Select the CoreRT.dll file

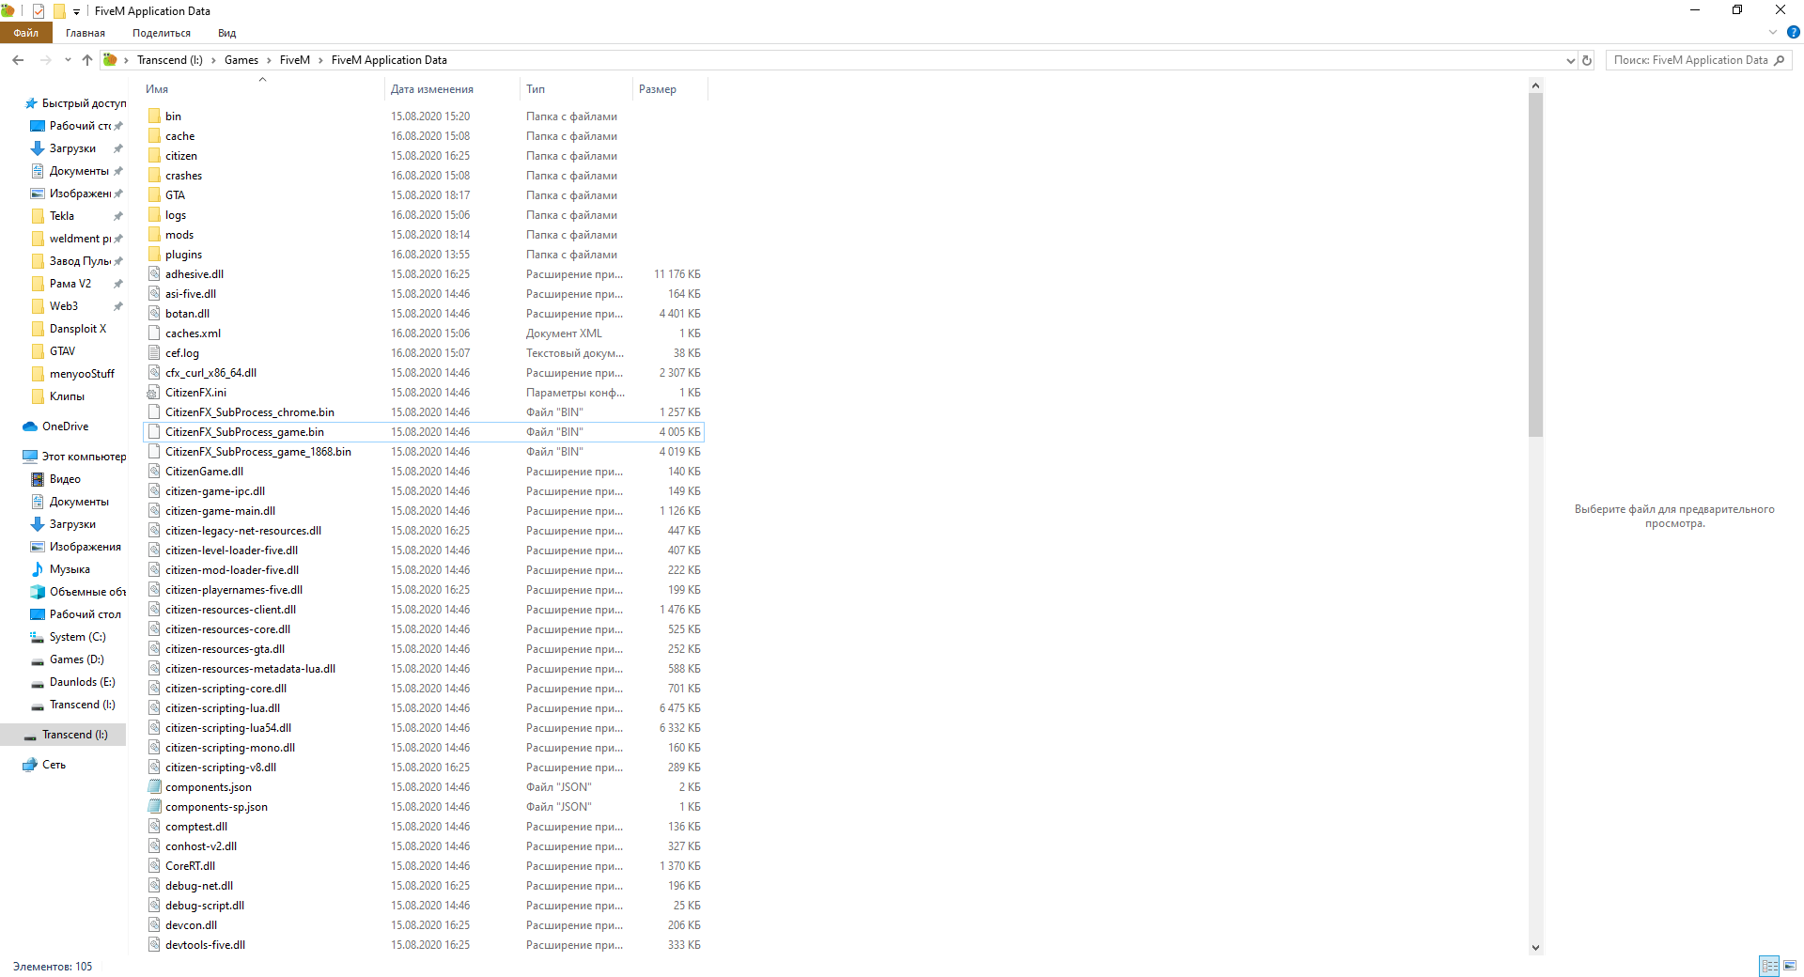pos(423,866)
